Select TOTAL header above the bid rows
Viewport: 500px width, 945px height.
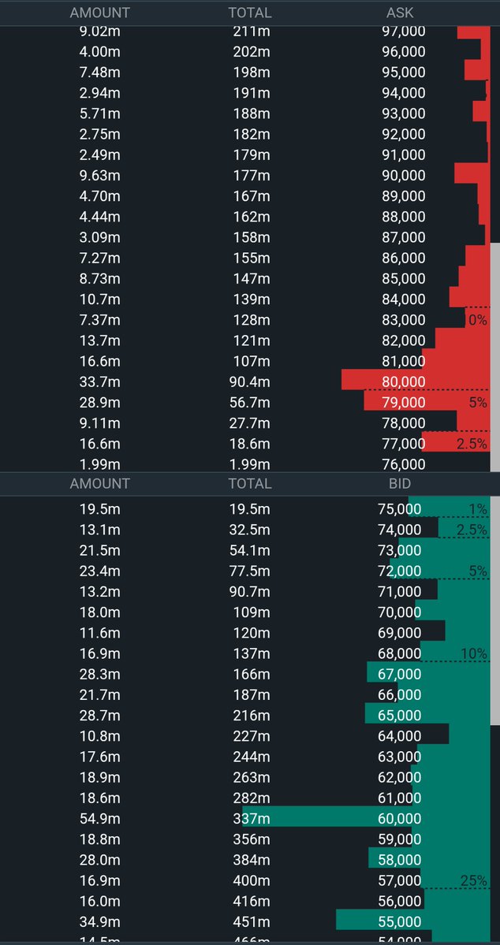point(250,483)
